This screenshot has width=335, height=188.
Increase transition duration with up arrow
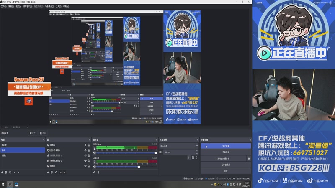197,151
